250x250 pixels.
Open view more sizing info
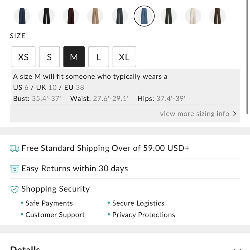click(198, 114)
